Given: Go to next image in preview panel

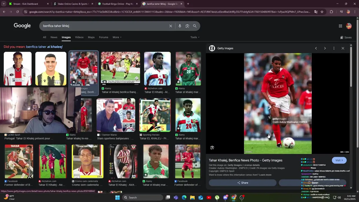Looking at the screenshot, I should [325, 48].
